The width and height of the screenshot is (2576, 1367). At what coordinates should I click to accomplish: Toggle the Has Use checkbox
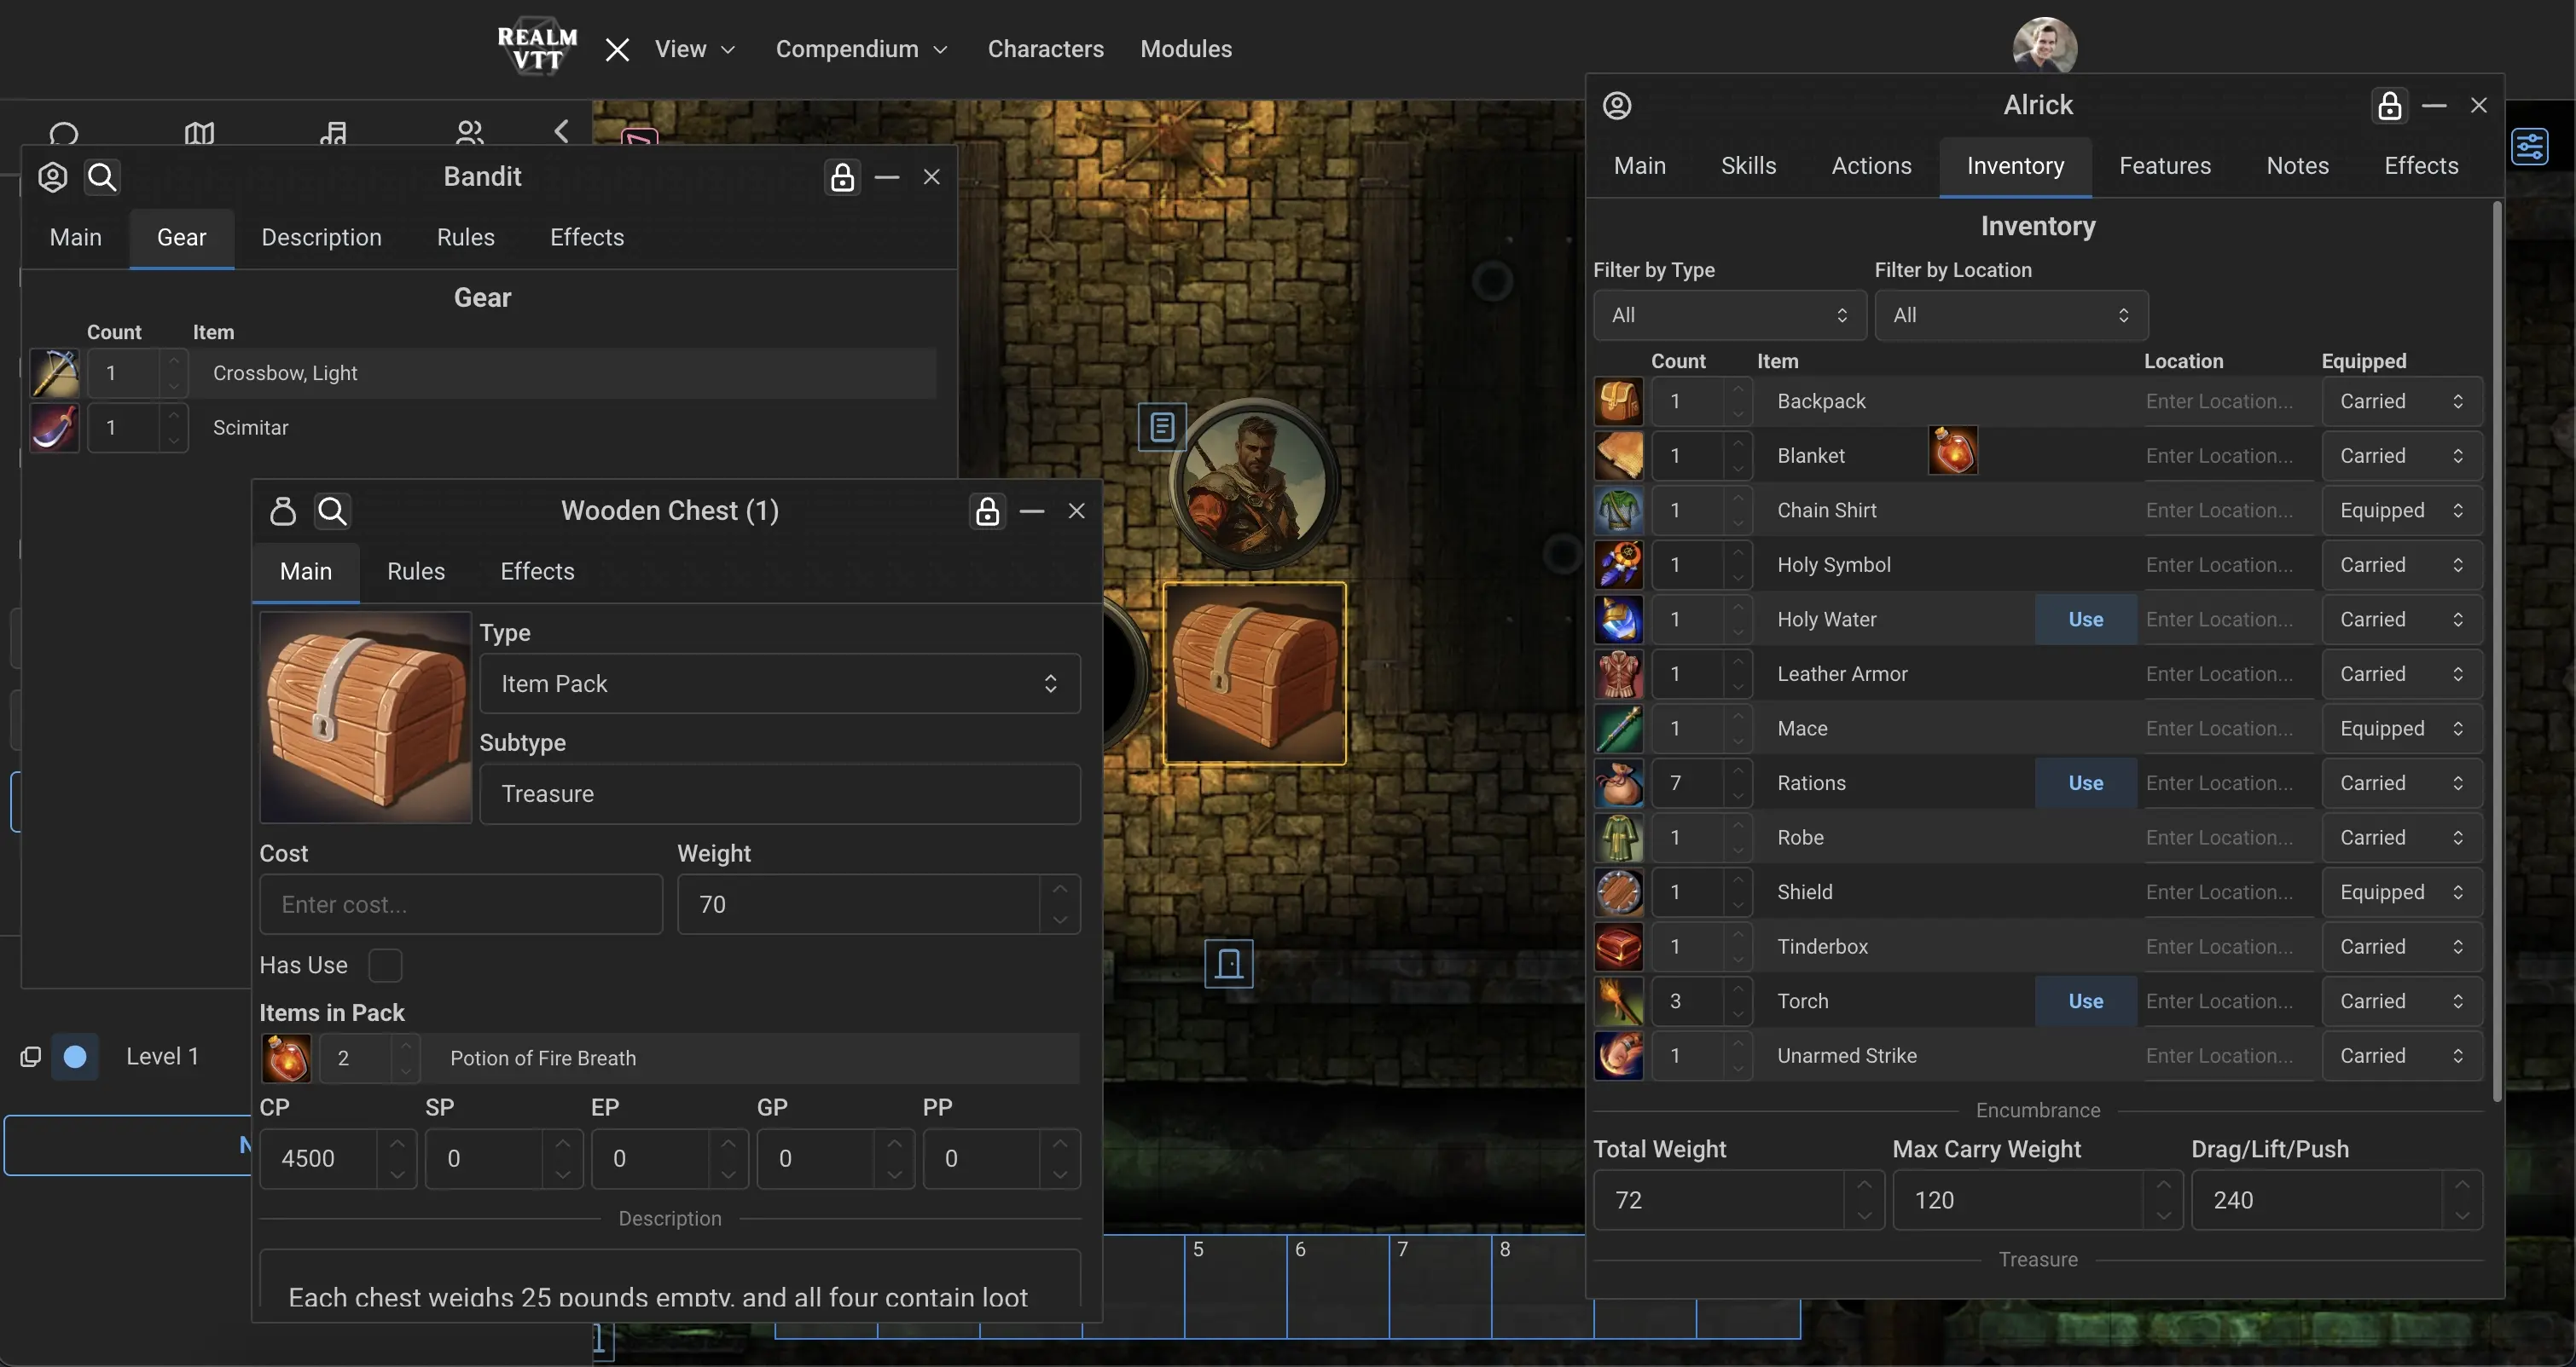coord(385,966)
